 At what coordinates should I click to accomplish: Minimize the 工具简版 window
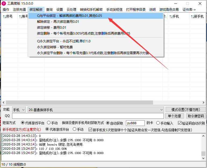point(175,3)
